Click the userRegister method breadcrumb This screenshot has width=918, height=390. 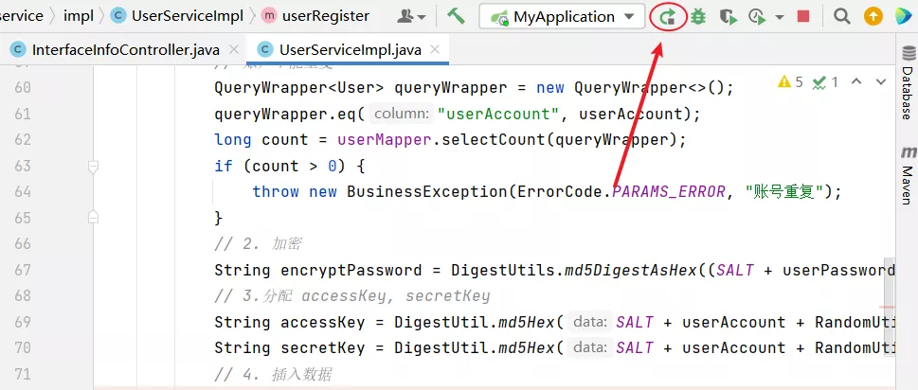click(x=315, y=16)
